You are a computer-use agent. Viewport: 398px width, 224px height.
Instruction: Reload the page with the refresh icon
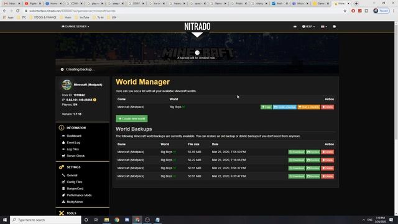pos(18,11)
